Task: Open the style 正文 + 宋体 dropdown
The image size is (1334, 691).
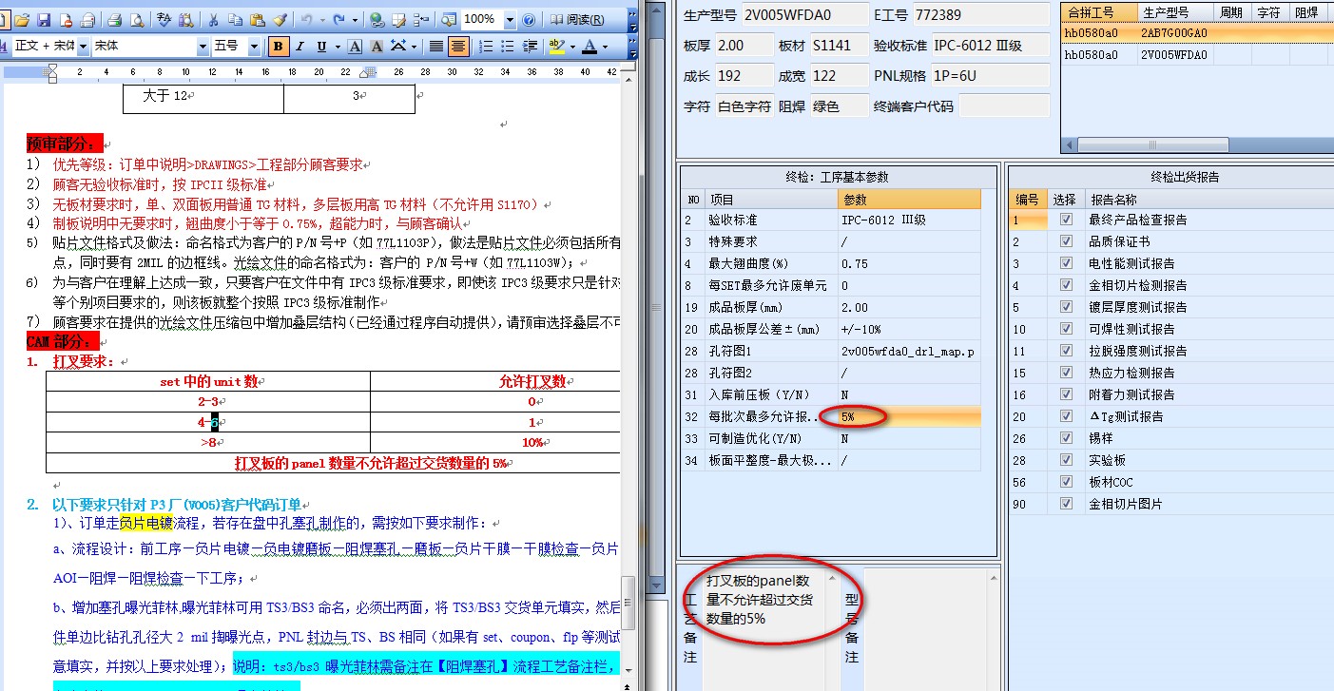Action: click(83, 47)
